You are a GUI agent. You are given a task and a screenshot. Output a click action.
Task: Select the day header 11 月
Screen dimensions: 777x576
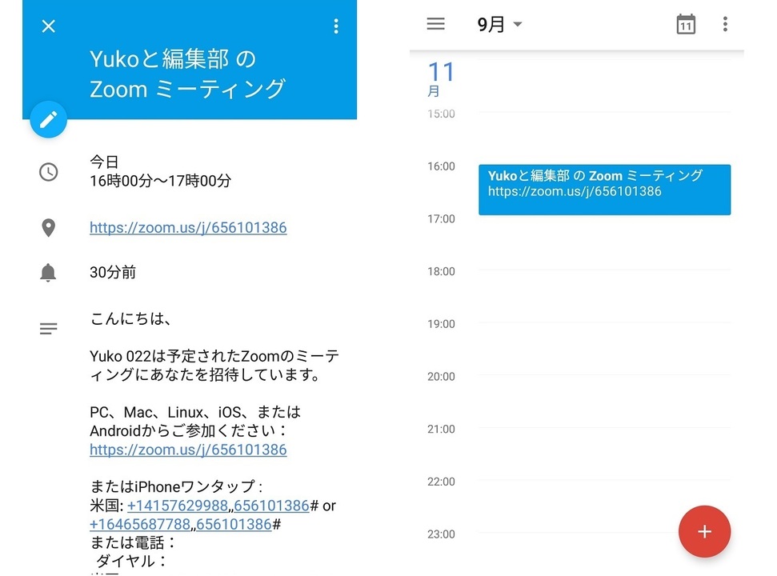click(x=441, y=78)
